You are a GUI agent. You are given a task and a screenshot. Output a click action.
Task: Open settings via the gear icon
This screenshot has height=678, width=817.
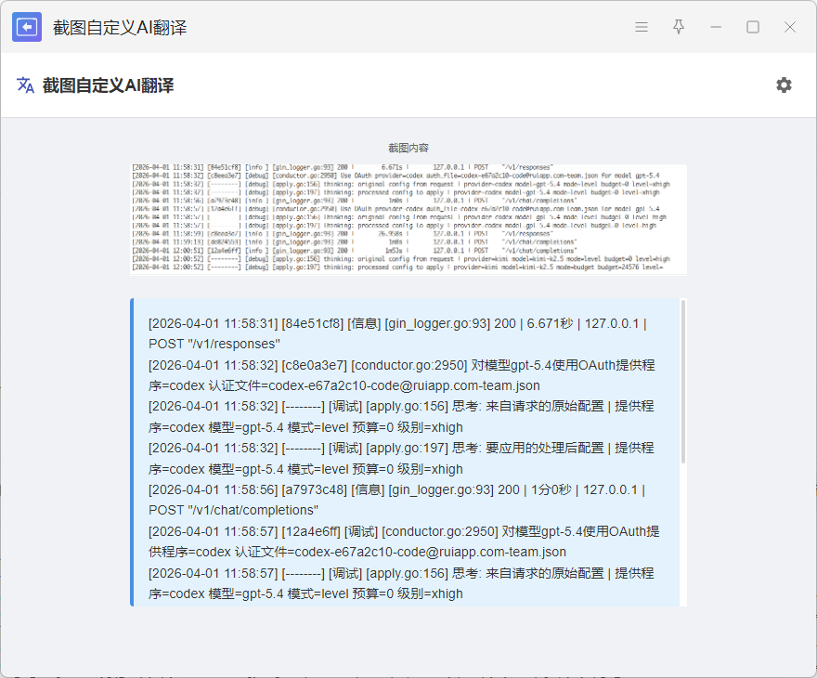tap(785, 85)
